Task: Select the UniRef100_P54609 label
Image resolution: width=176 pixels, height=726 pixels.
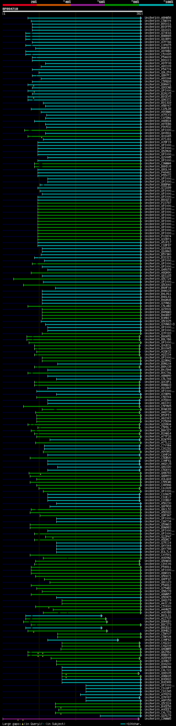Action: pyautogui.click(x=158, y=57)
